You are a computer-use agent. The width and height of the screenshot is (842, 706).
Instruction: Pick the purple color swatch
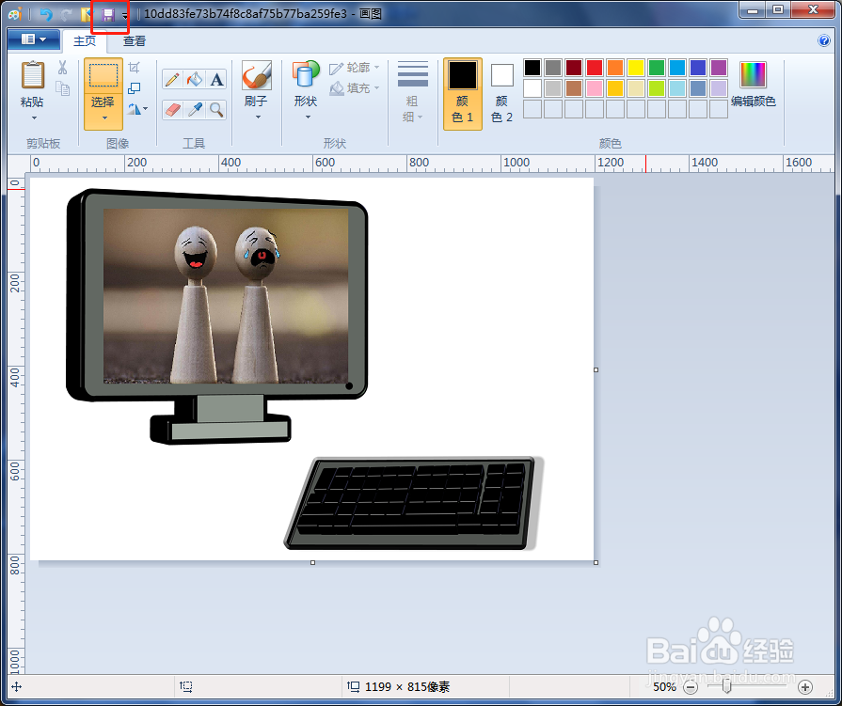[x=719, y=68]
